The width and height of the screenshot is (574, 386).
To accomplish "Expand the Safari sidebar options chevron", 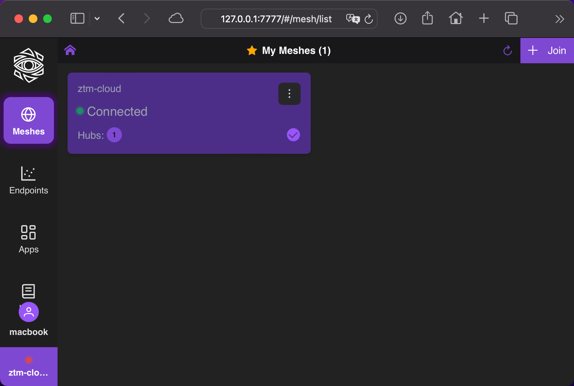I will (97, 19).
